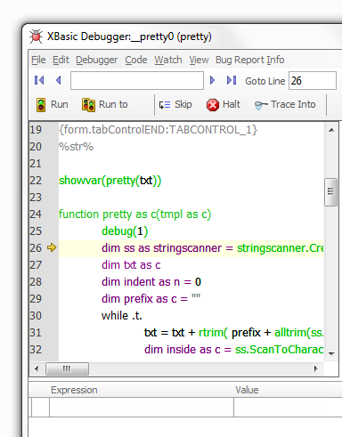The width and height of the screenshot is (342, 437).
Task: Click the 'dim ss as stringscanner' line
Action: (213, 248)
